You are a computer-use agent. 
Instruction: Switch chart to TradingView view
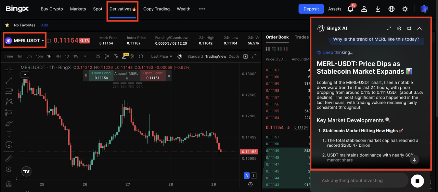[216, 56]
